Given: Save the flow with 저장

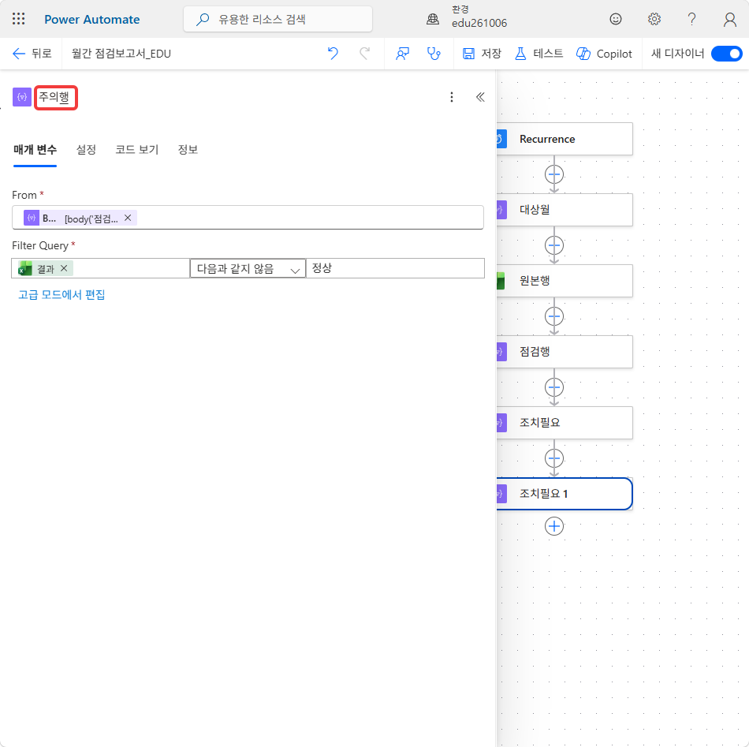Looking at the screenshot, I should click(x=482, y=54).
